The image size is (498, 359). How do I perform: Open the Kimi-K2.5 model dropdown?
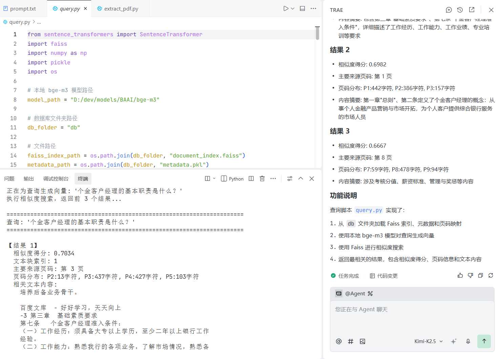click(x=429, y=341)
